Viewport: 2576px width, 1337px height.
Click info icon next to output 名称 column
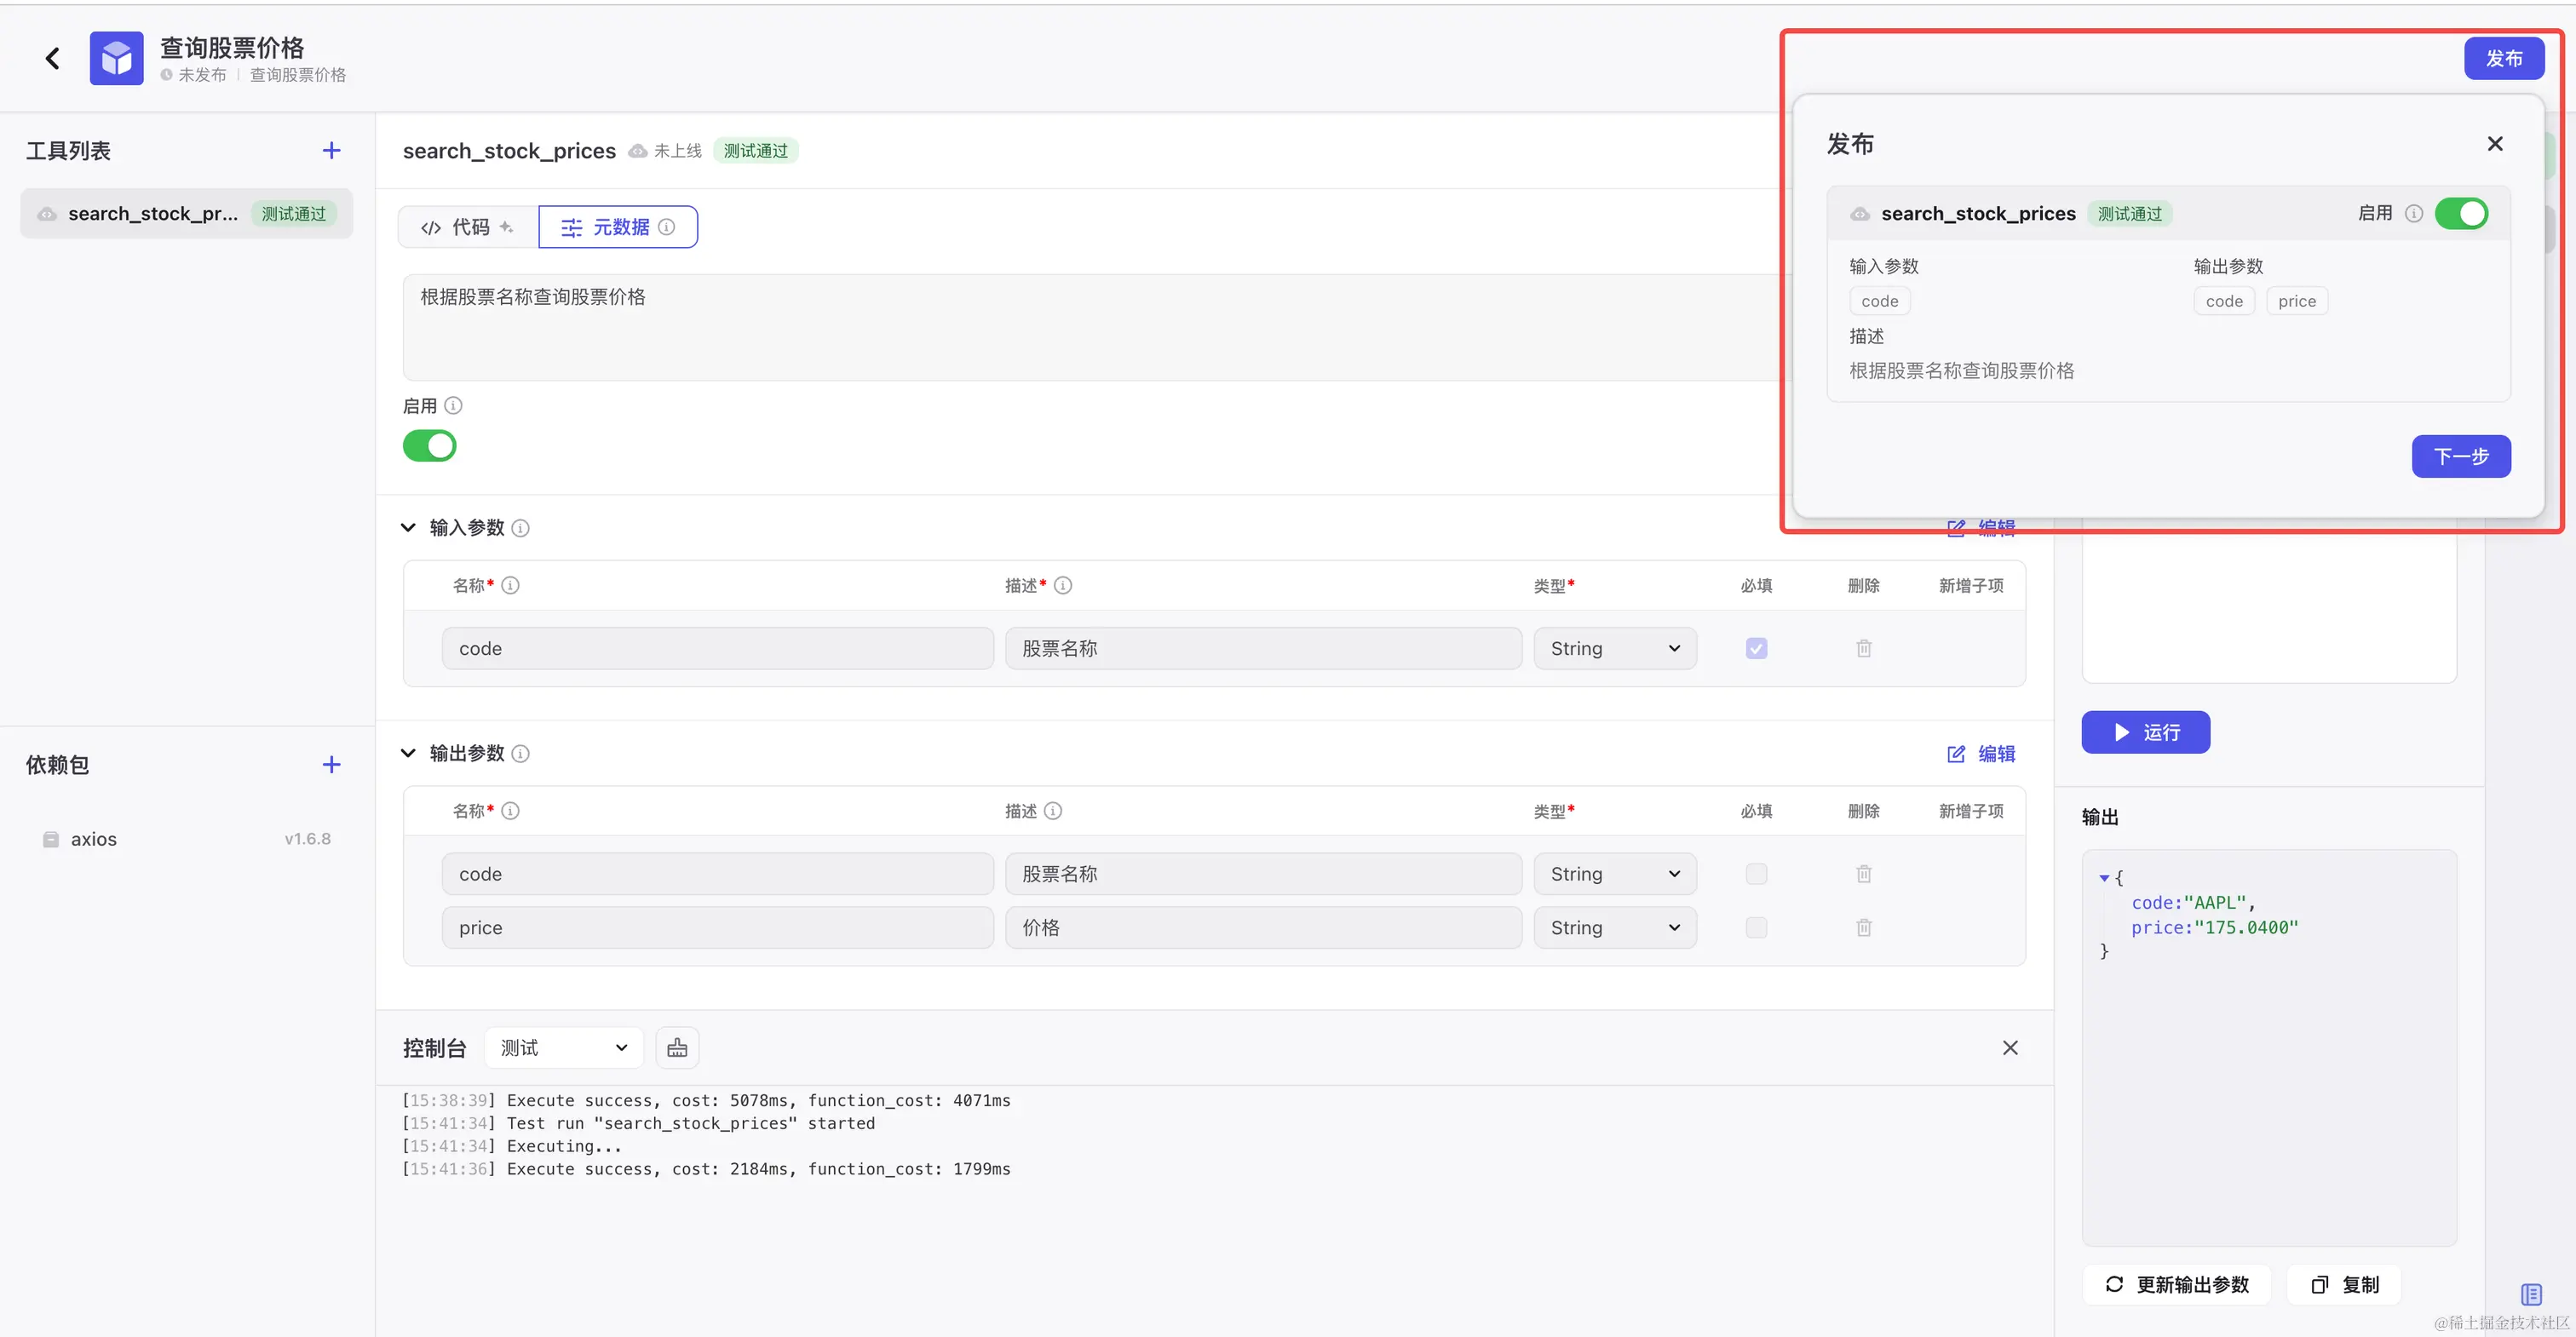[510, 811]
